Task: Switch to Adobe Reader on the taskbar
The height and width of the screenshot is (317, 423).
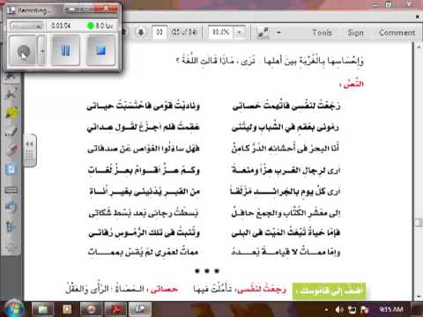Action: [x=115, y=309]
